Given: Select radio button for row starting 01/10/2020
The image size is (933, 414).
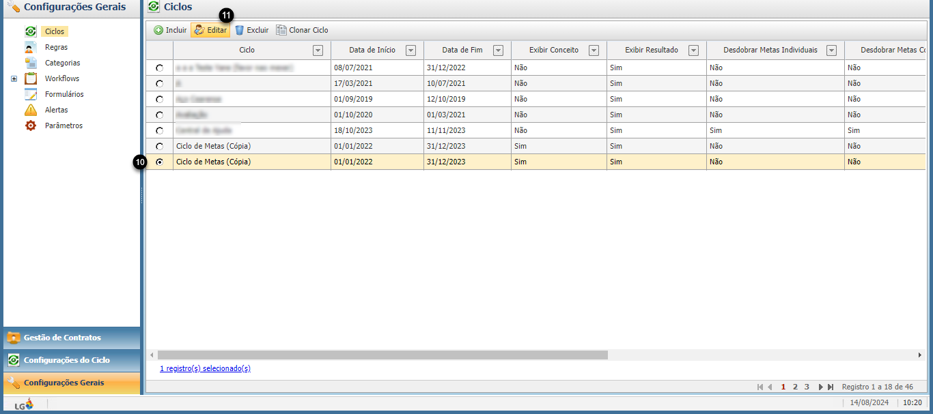Looking at the screenshot, I should click(160, 115).
